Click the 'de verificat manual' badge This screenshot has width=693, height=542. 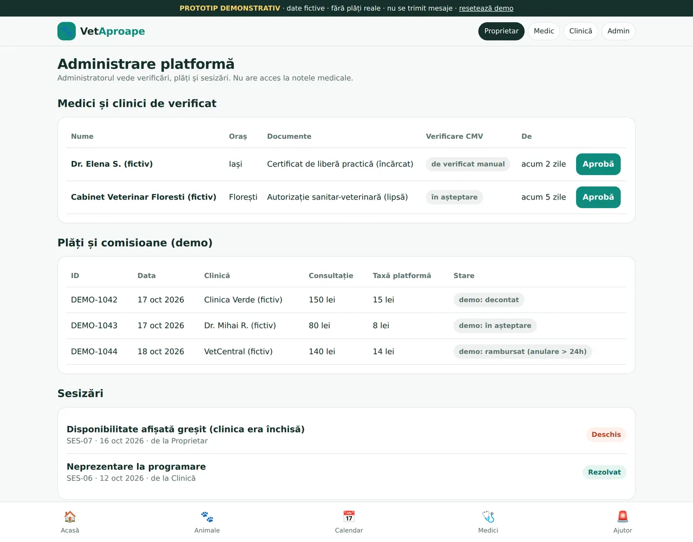(468, 164)
